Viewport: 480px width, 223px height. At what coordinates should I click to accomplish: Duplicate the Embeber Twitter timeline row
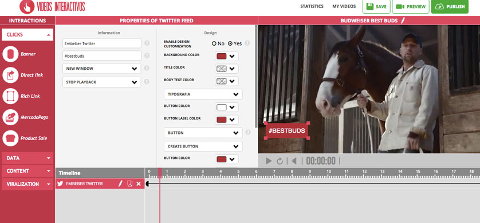coord(130,184)
